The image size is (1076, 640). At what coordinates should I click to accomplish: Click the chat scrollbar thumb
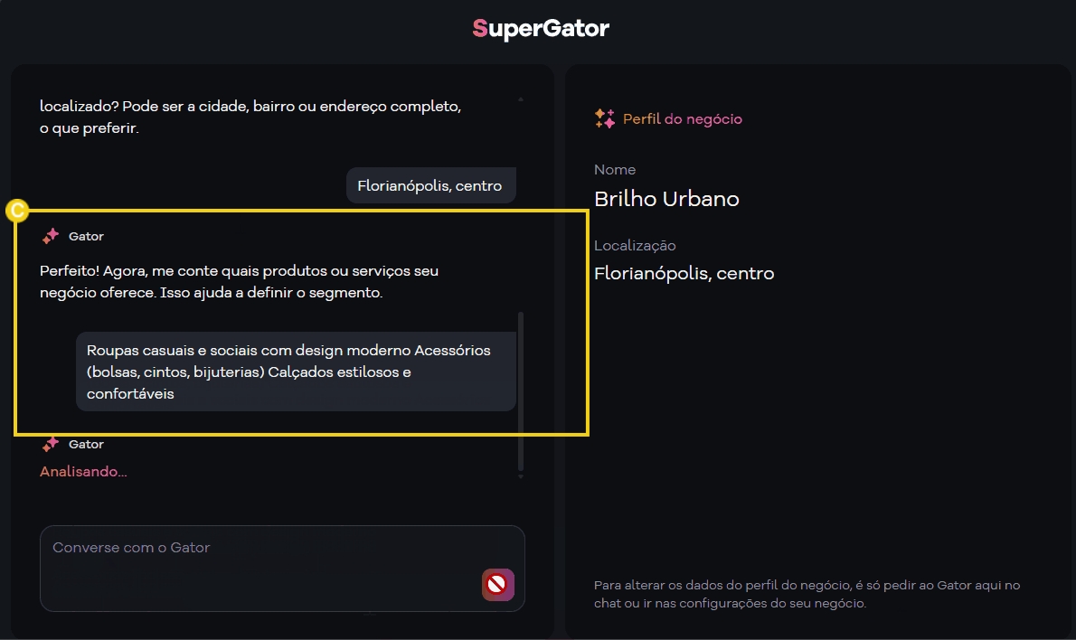click(x=521, y=391)
